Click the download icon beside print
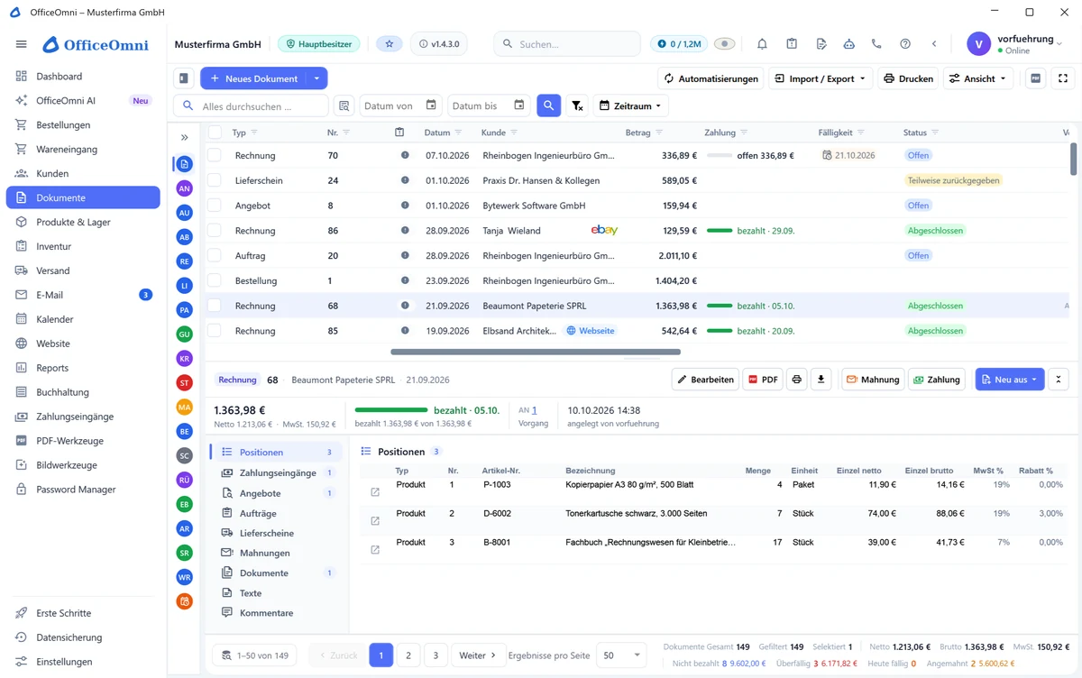1082x678 pixels. coord(821,380)
